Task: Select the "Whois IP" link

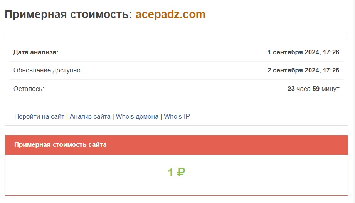Action: pyautogui.click(x=177, y=116)
